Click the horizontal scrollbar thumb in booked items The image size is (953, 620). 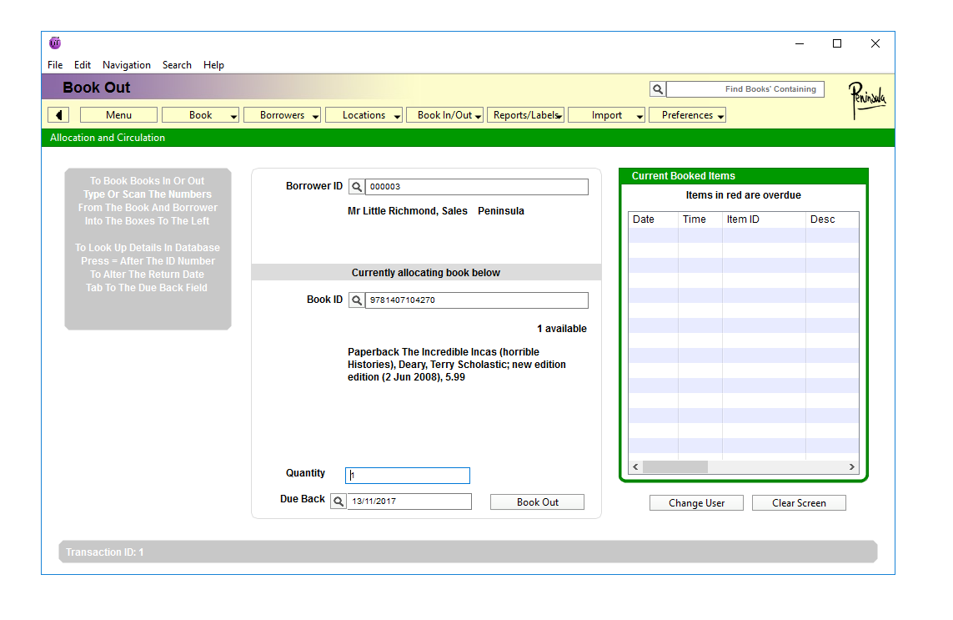[675, 466]
